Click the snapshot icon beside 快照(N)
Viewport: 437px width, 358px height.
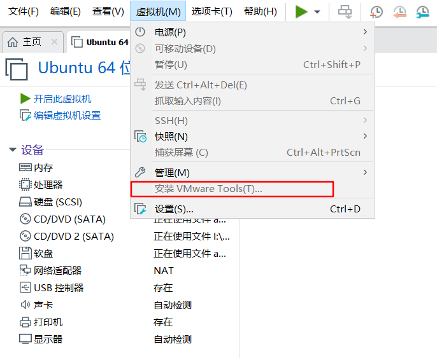(x=140, y=136)
